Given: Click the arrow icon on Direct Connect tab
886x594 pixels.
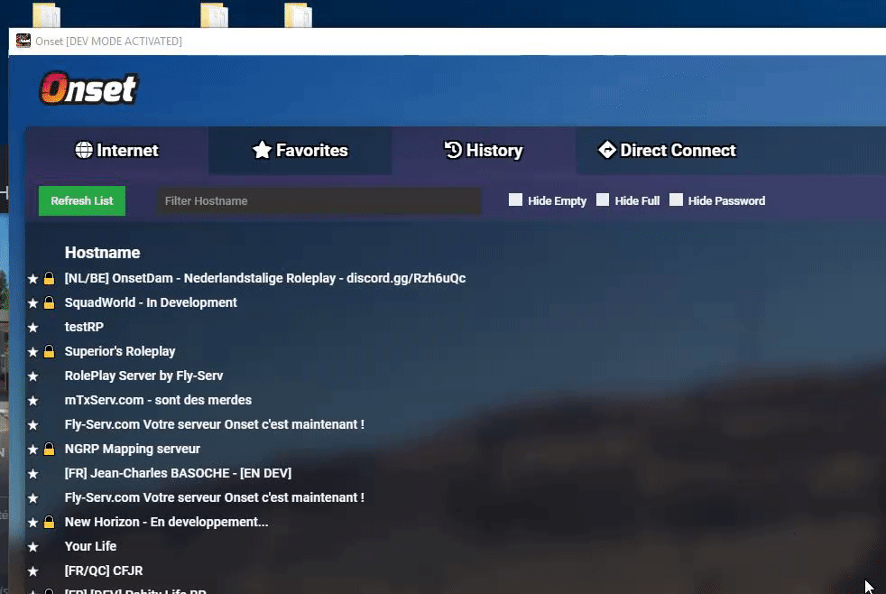Looking at the screenshot, I should coord(607,150).
